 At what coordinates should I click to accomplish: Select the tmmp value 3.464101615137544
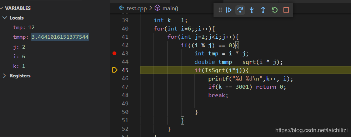(x=60, y=37)
